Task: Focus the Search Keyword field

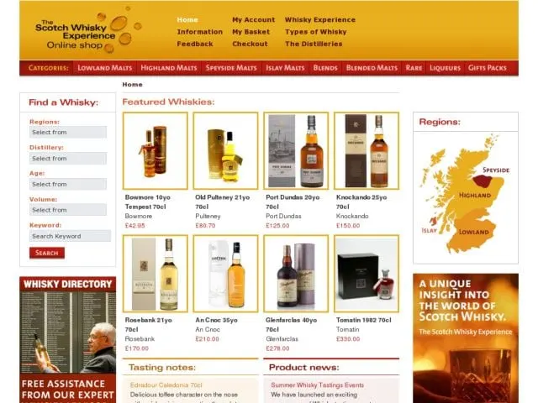Action: pos(70,236)
